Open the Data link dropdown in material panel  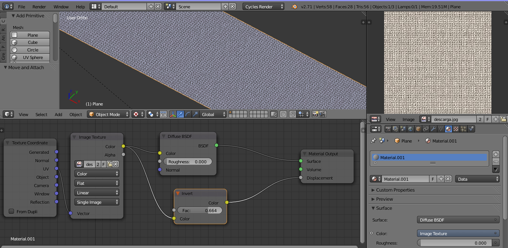point(477,179)
